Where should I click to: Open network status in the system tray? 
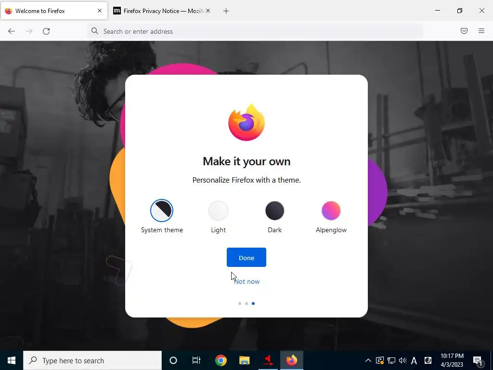click(391, 360)
